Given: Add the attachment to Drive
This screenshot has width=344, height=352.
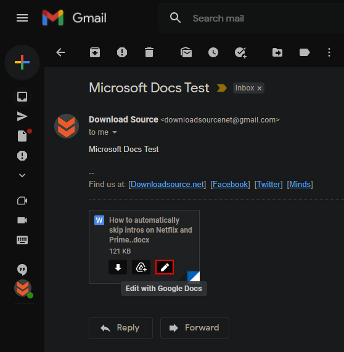Looking at the screenshot, I should pos(141,267).
